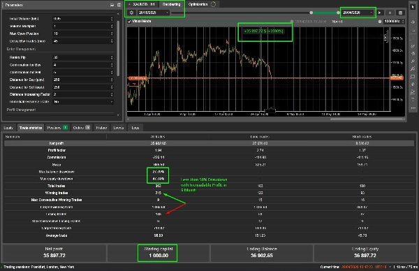Screen dimensions: 419x271
Task: Select the comment bubble drawing tool
Action: [x=413, y=77]
